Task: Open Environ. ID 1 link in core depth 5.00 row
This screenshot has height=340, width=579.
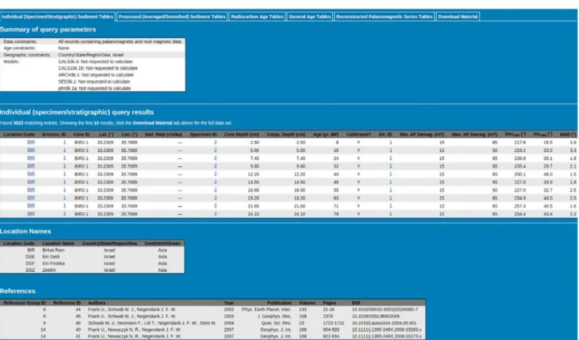Action: (64, 150)
